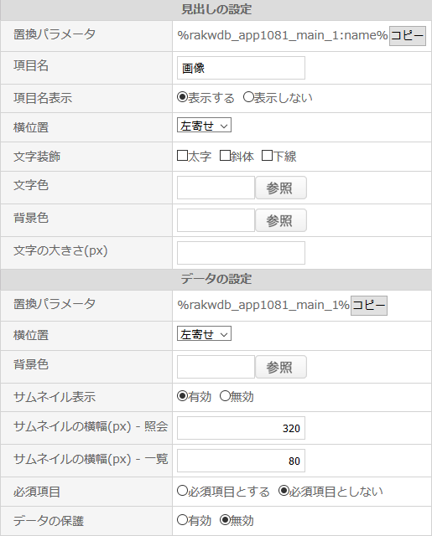Open heading 横位置 dropdown
This screenshot has width=432, height=536.
click(204, 125)
